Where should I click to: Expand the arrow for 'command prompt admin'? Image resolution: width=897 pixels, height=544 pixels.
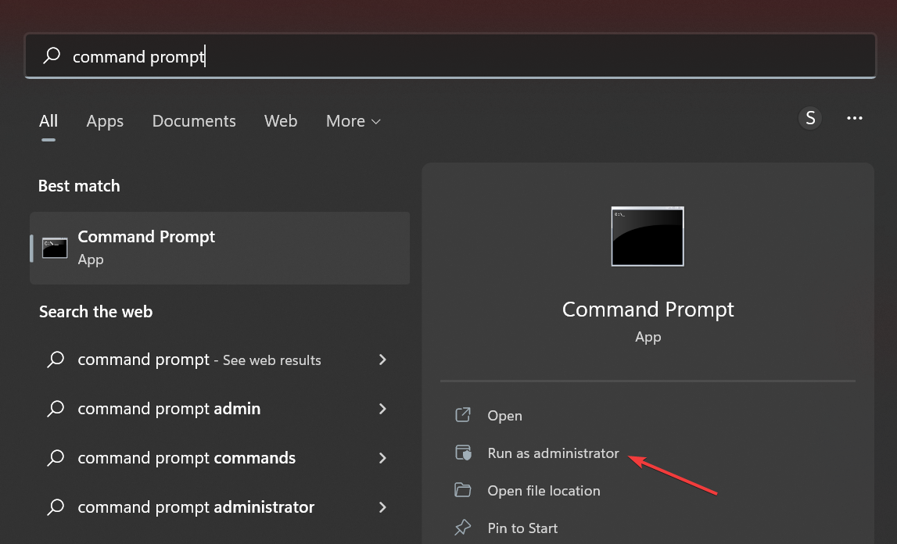[382, 409]
